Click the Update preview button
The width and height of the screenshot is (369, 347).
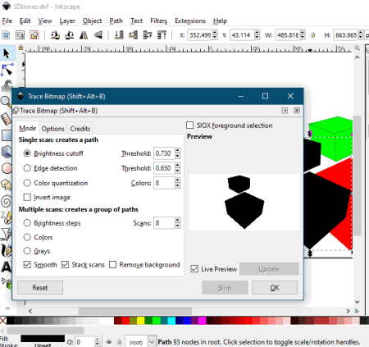coord(269,269)
